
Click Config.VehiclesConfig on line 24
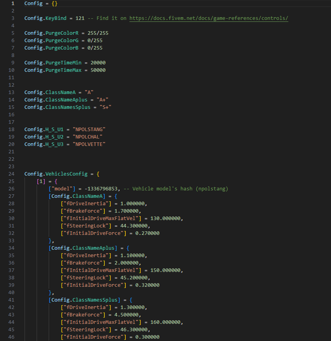point(56,174)
